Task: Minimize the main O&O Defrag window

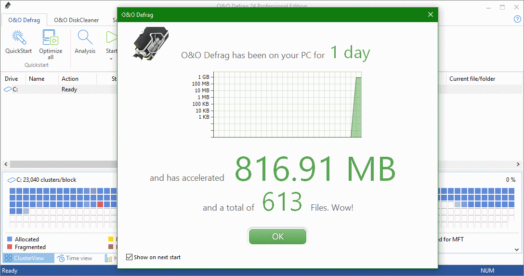Action: tap(488, 7)
